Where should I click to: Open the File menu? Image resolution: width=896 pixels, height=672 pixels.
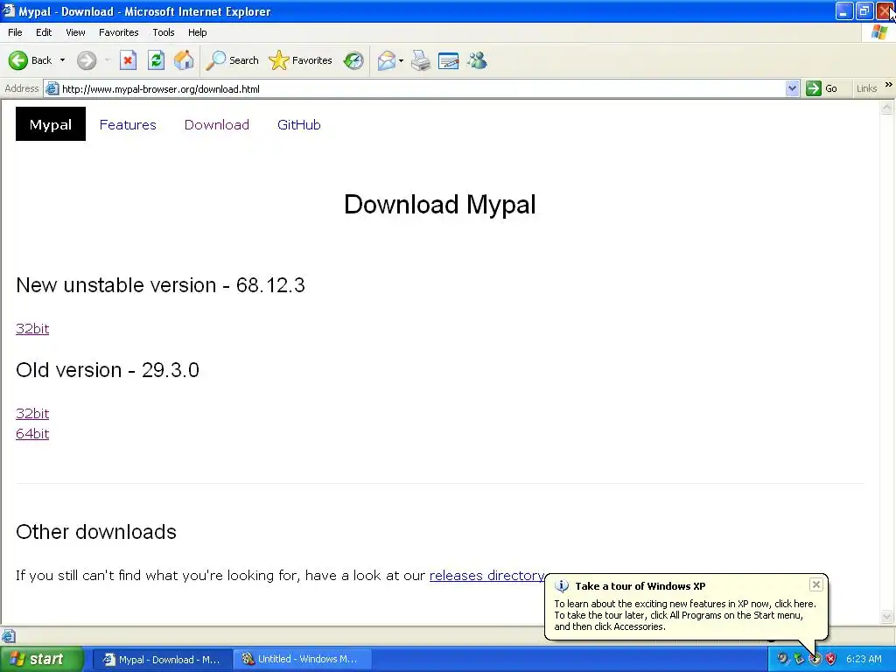coord(15,32)
